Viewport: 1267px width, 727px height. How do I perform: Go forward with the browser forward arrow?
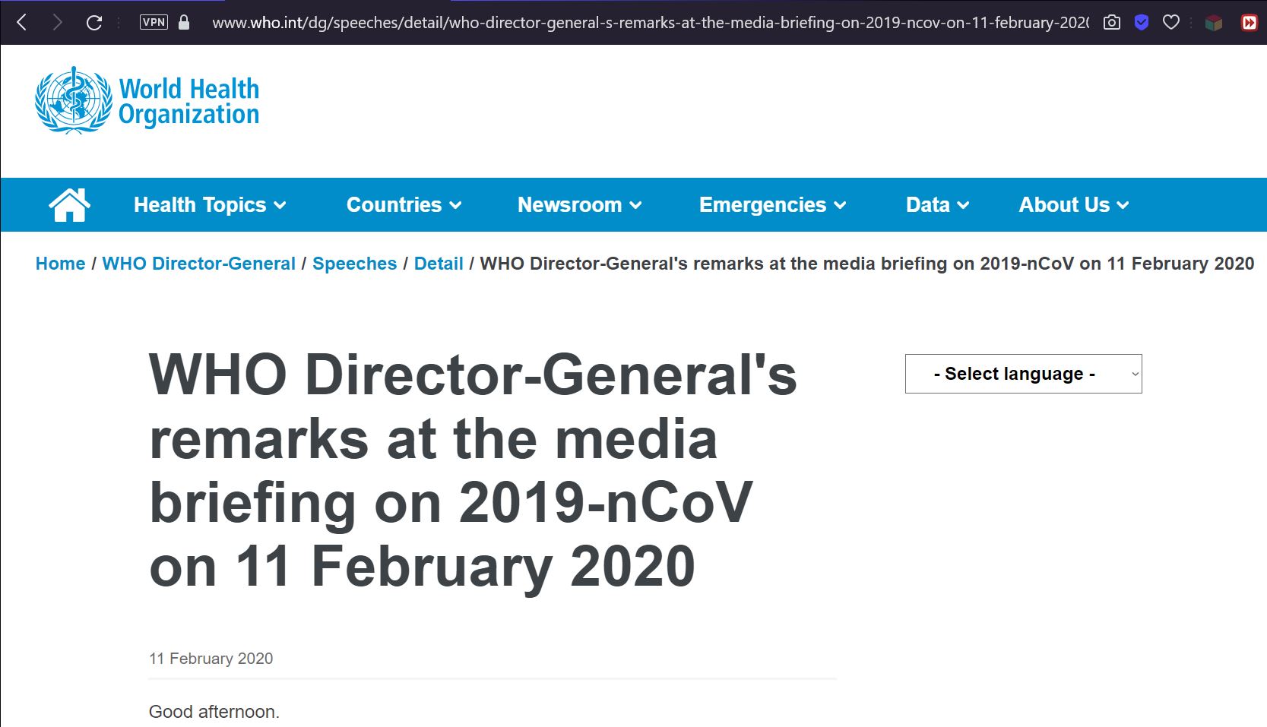click(57, 23)
